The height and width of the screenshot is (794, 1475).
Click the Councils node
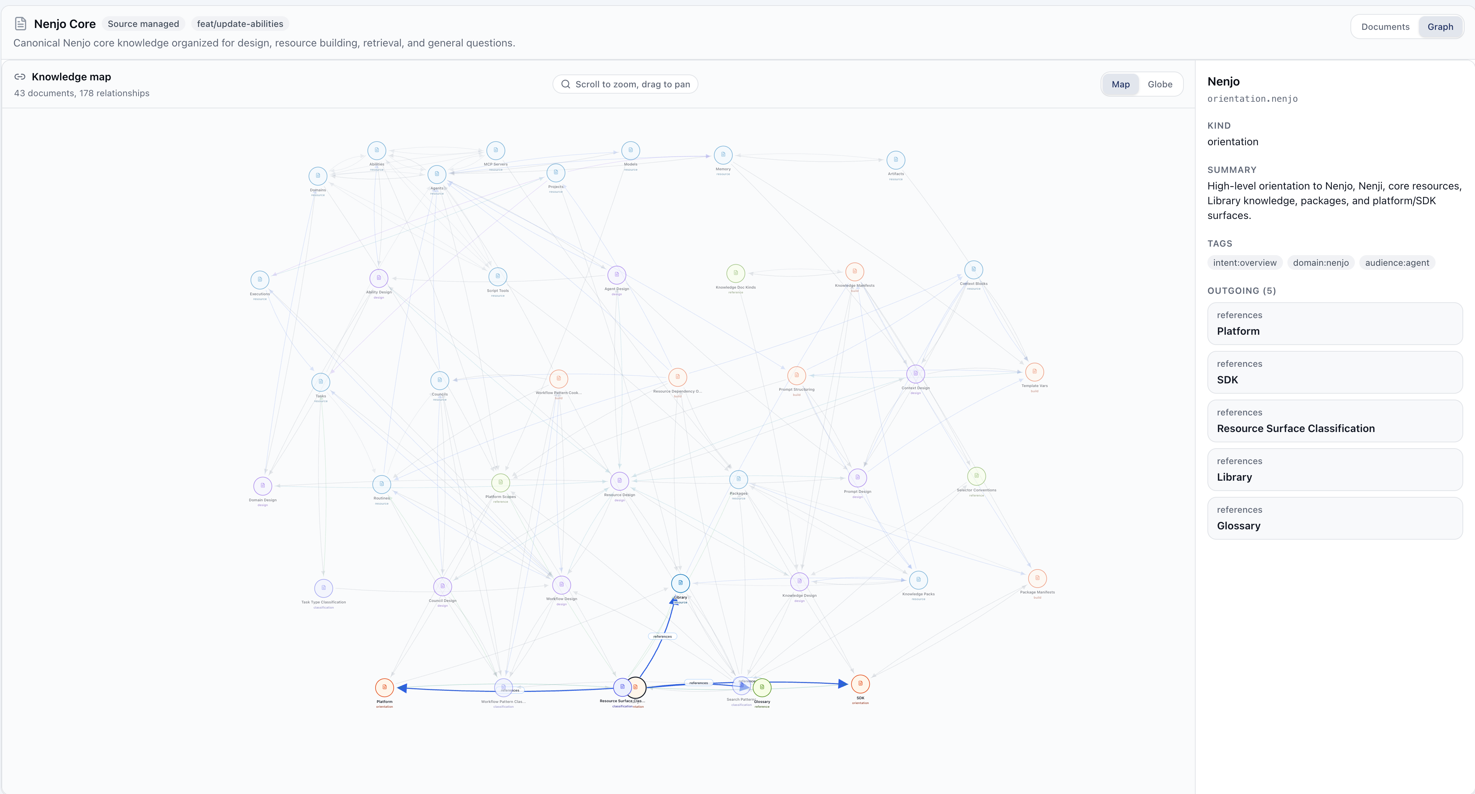[440, 380]
